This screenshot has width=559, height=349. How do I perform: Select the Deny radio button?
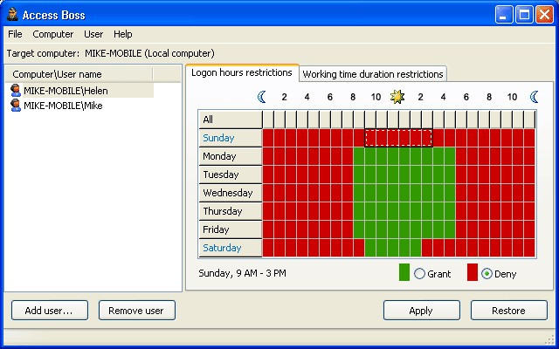[487, 273]
